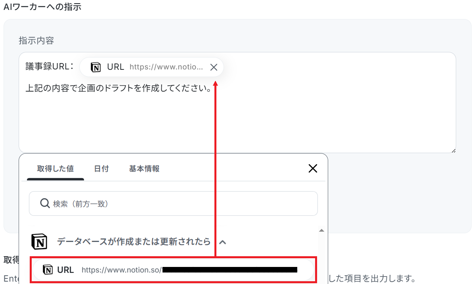The width and height of the screenshot is (476, 284).
Task: Click the text 上記の内容で企画のドラフトを作成してください。
Action: point(119,88)
